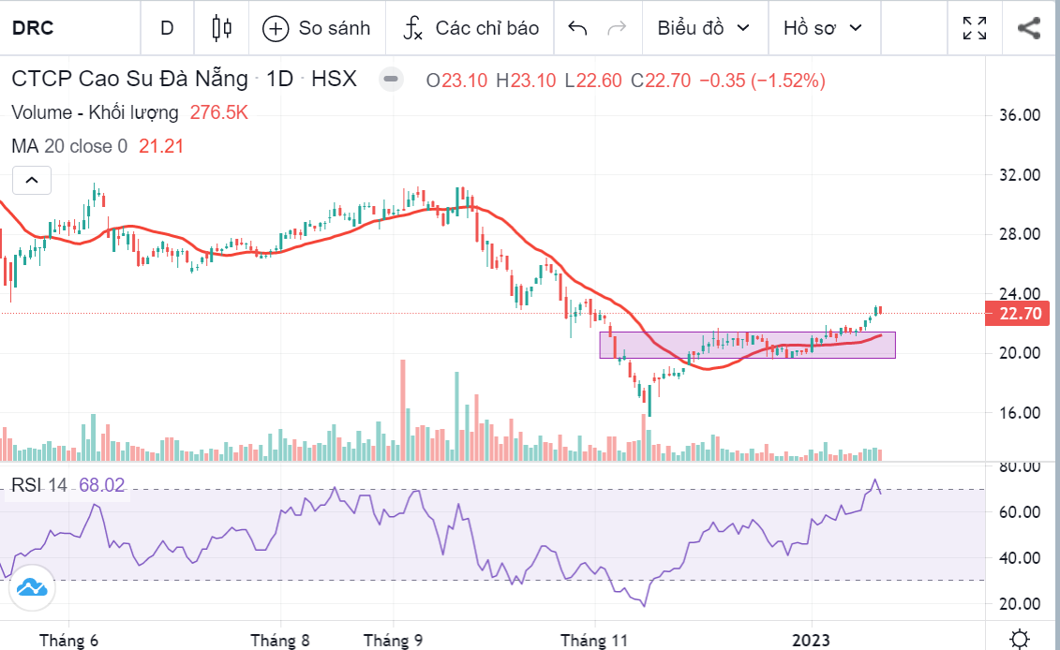Open chart settings gear icon
Image resolution: width=1060 pixels, height=650 pixels.
pos(1020,640)
